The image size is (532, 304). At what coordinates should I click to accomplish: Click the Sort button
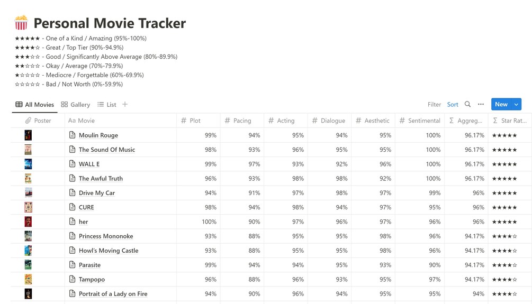(x=453, y=105)
